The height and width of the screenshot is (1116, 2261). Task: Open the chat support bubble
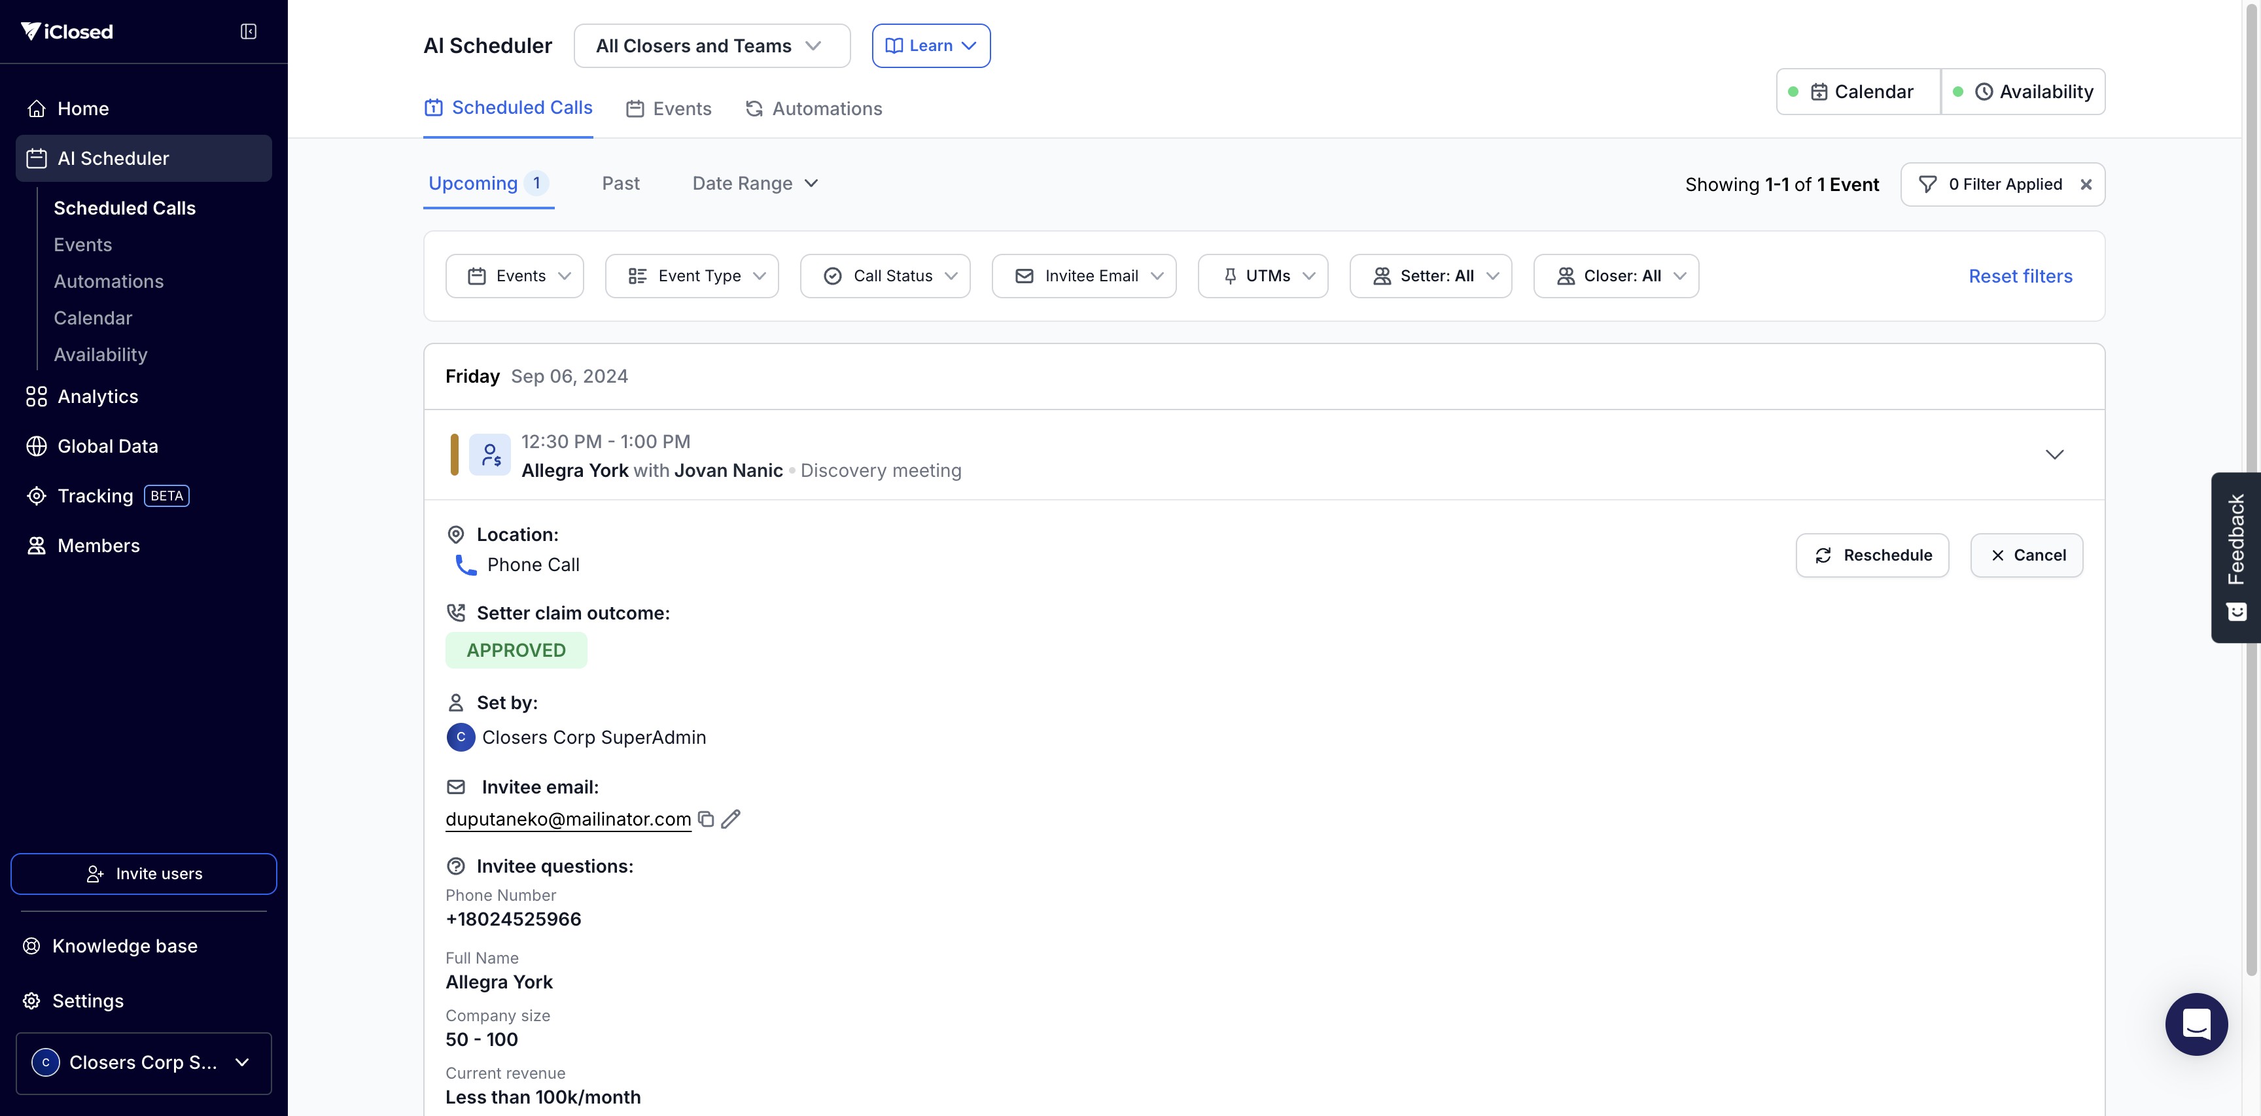(x=2196, y=1024)
